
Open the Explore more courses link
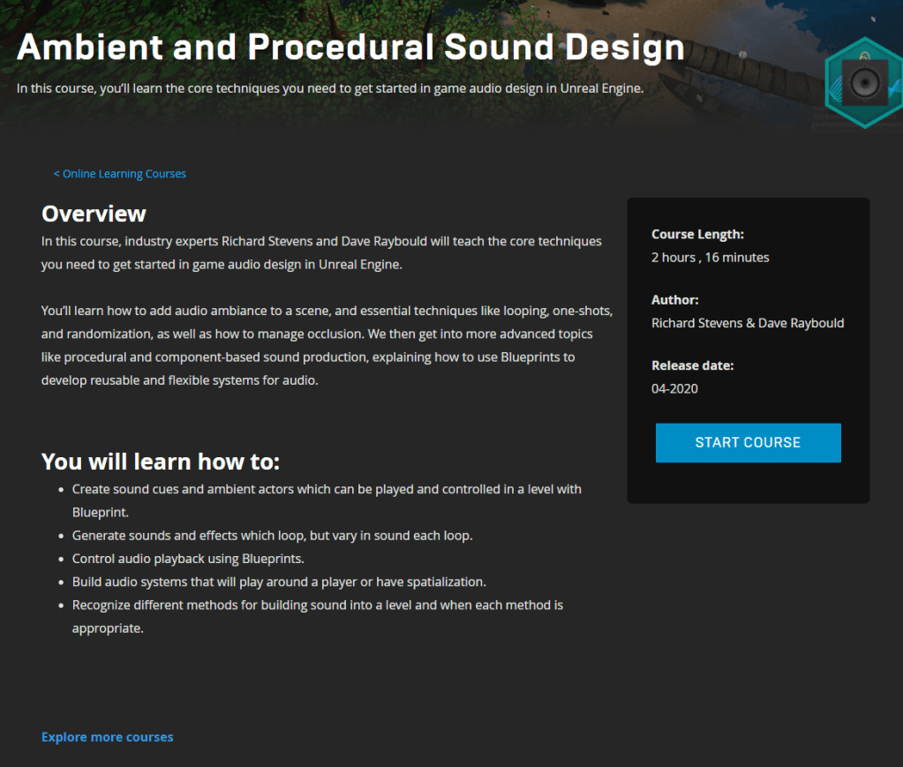point(108,737)
